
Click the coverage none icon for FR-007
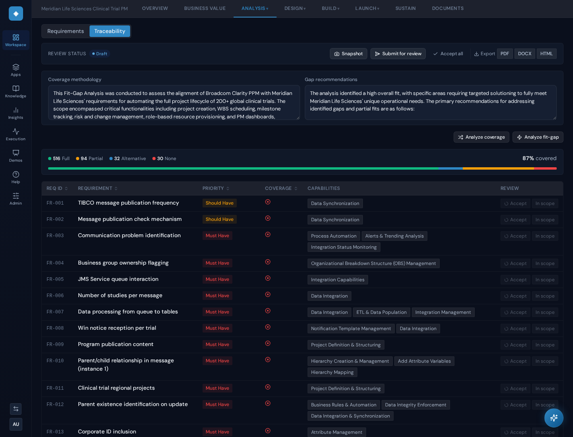tap(268, 311)
